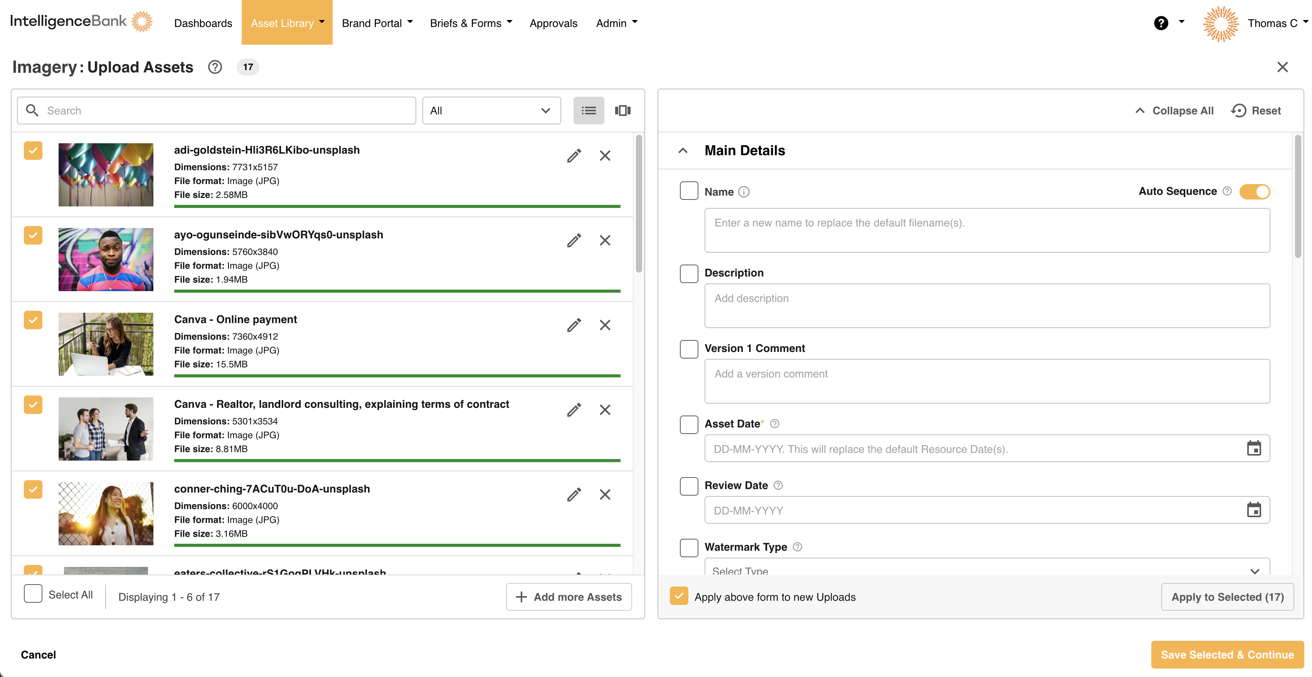This screenshot has height=677, width=1312.
Task: Open the All filter dropdown
Action: 491,111
